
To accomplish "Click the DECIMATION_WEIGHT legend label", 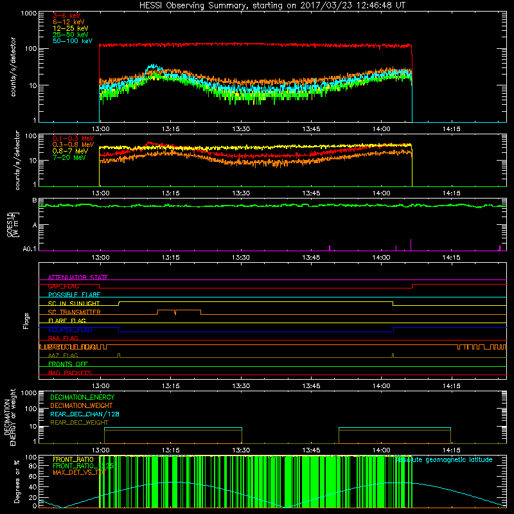I will coord(82,405).
